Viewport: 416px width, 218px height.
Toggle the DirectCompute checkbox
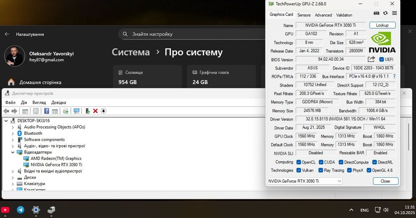pos(341,162)
